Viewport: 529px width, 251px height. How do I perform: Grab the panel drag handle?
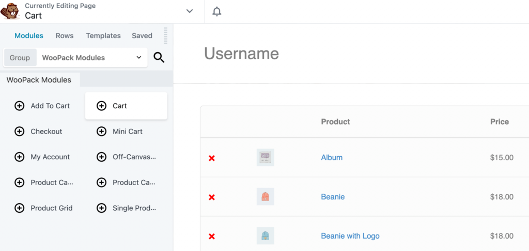166,36
